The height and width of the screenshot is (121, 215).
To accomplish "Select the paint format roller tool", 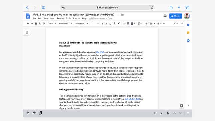I will click(x=44, y=24).
